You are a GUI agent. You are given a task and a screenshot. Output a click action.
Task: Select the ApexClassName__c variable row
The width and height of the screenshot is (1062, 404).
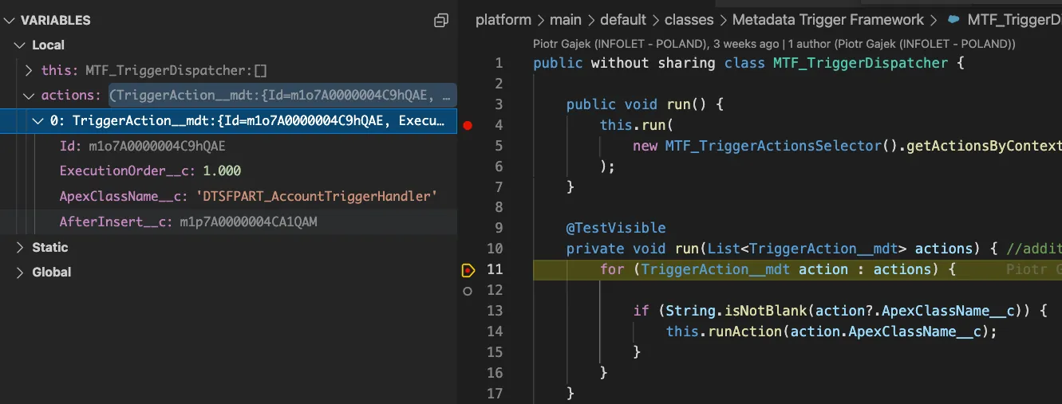pos(228,197)
